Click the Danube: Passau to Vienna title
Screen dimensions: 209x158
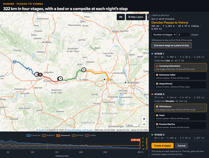point(170,22)
